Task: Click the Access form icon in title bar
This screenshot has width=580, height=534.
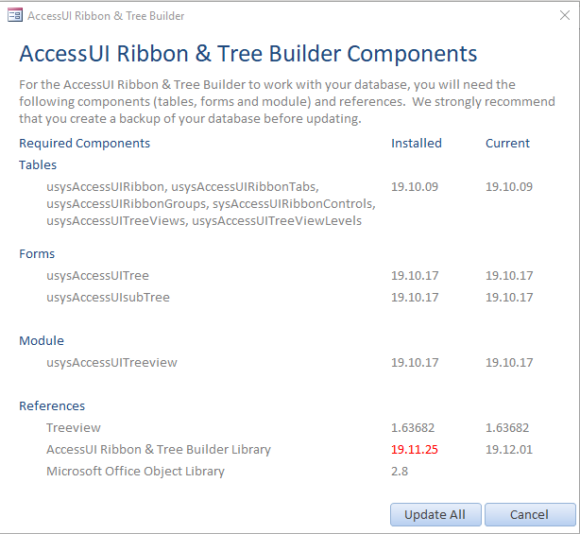Action: [x=15, y=15]
